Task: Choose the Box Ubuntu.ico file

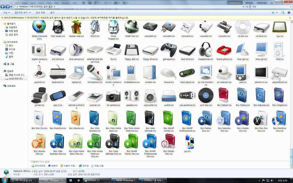Action: (x=76, y=118)
